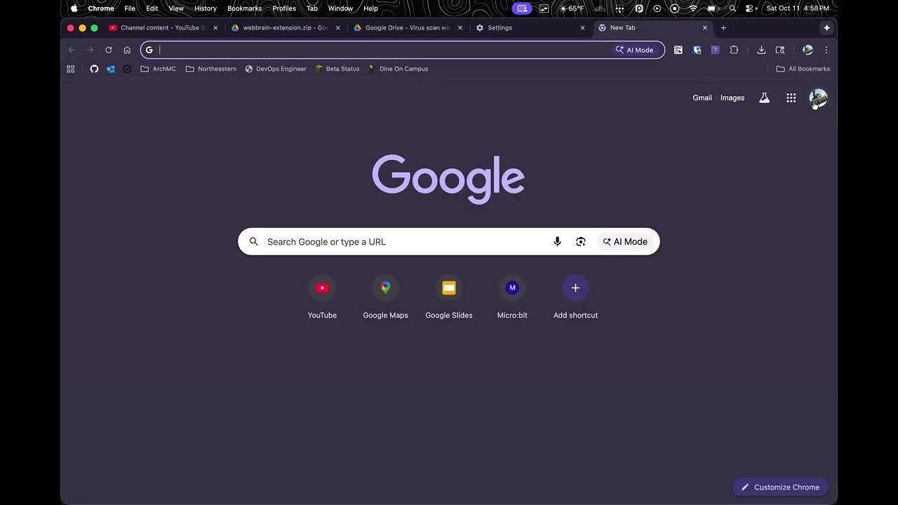This screenshot has height=505, width=898.
Task: Open the Profiles menu
Action: pos(284,8)
